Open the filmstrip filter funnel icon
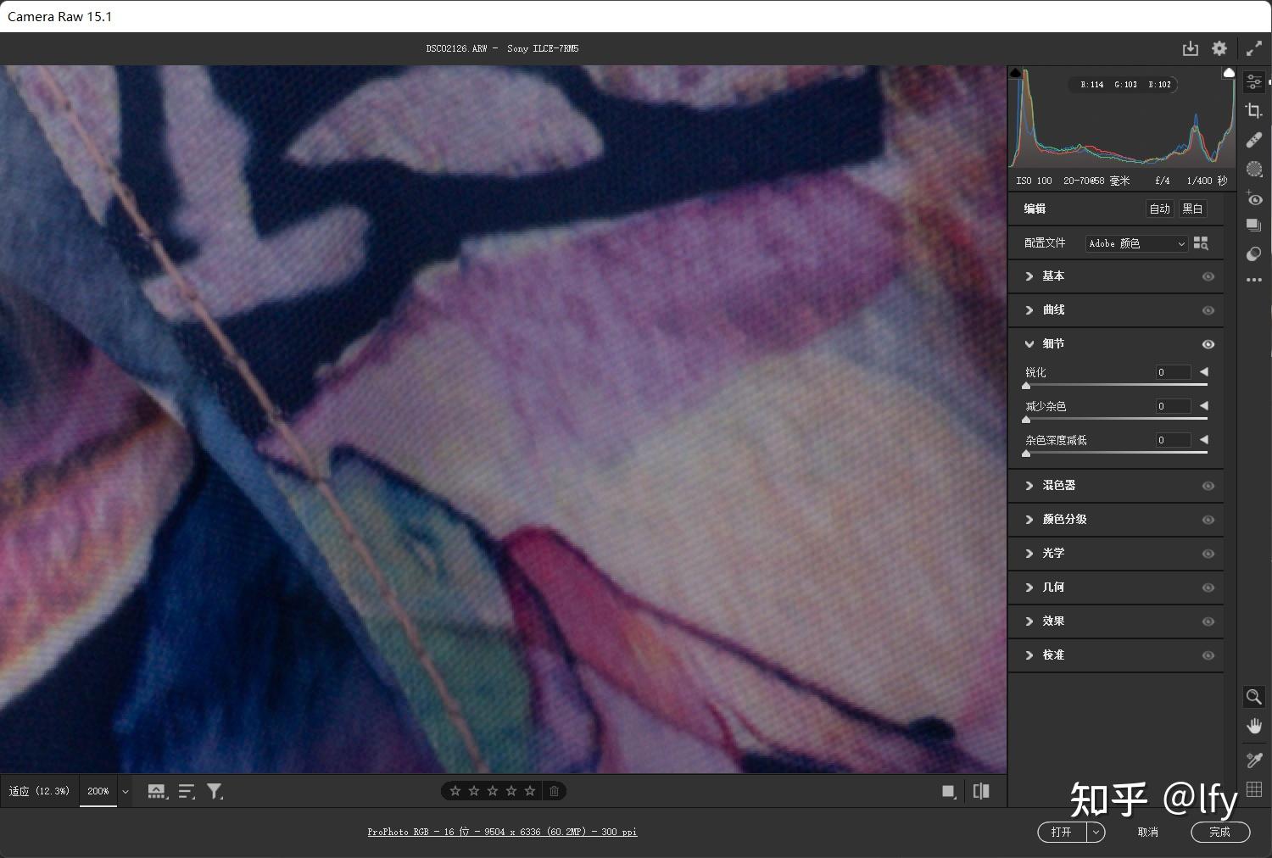Viewport: 1272px width, 858px height. 215,791
